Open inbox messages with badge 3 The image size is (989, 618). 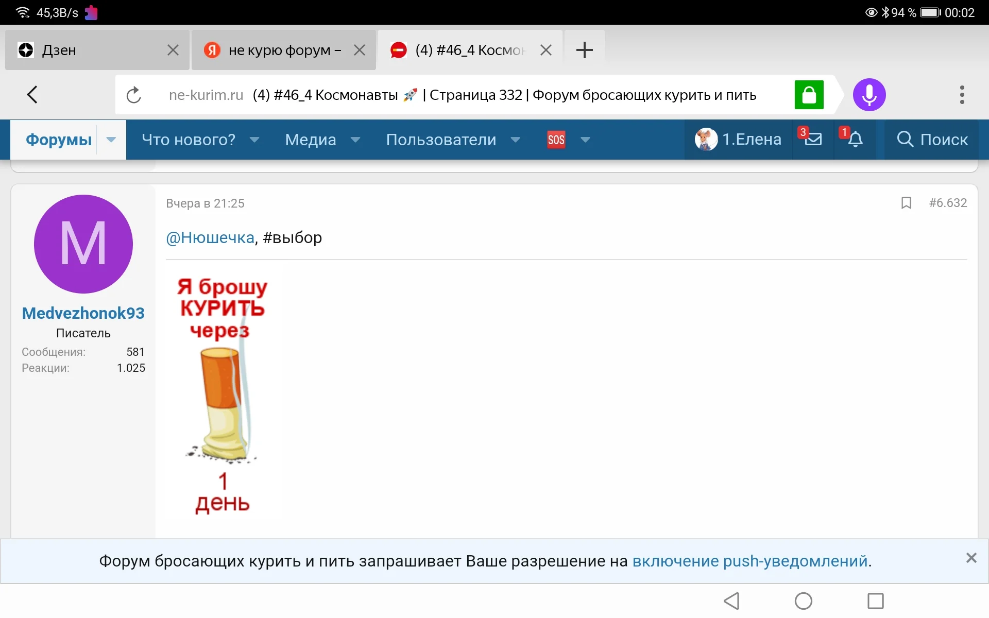[813, 140]
